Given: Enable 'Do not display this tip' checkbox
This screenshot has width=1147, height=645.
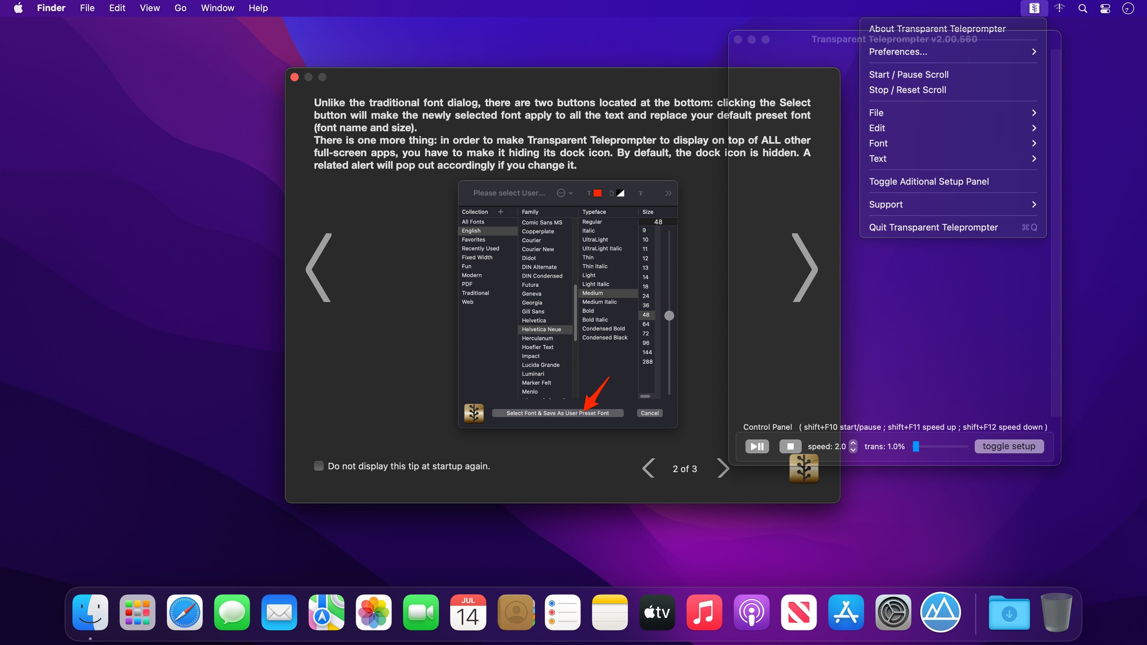Looking at the screenshot, I should (x=319, y=466).
